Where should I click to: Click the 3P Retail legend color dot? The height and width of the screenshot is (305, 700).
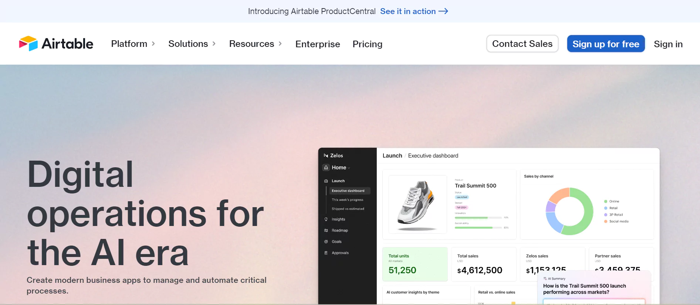point(606,215)
